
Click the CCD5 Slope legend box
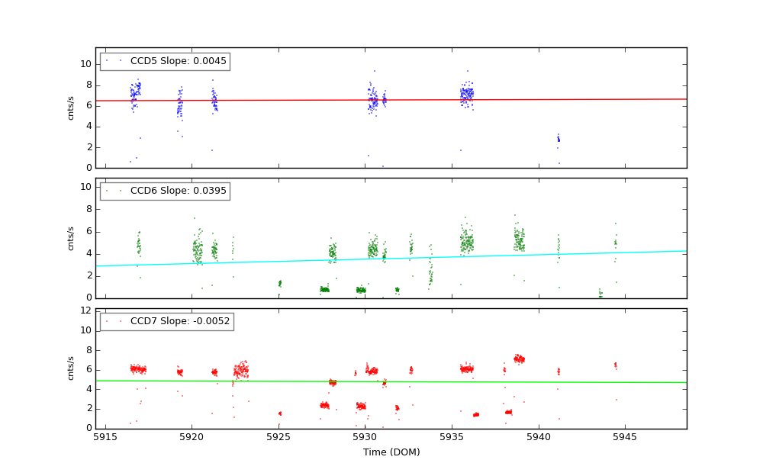(x=165, y=61)
